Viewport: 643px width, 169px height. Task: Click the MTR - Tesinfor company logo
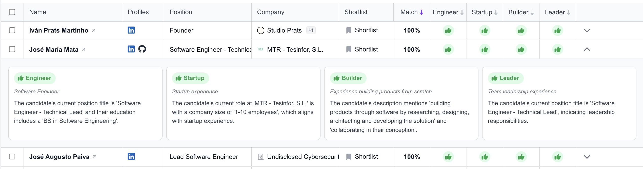pos(260,49)
